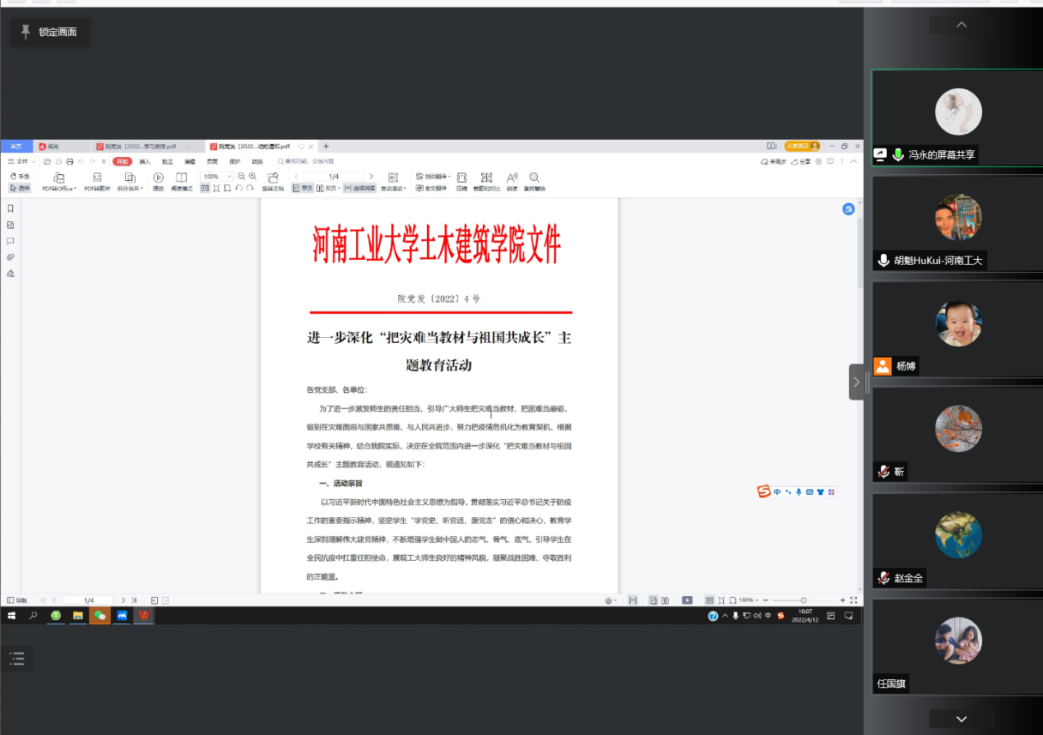Open the 100% zoom level dropdown

pyautogui.click(x=218, y=176)
